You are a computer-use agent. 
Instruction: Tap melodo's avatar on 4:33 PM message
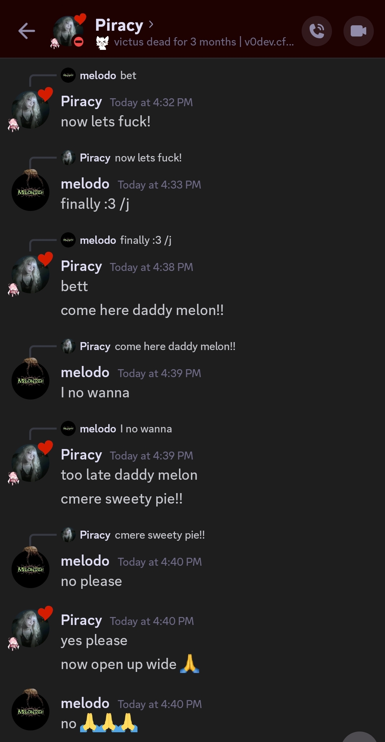[x=30, y=192]
